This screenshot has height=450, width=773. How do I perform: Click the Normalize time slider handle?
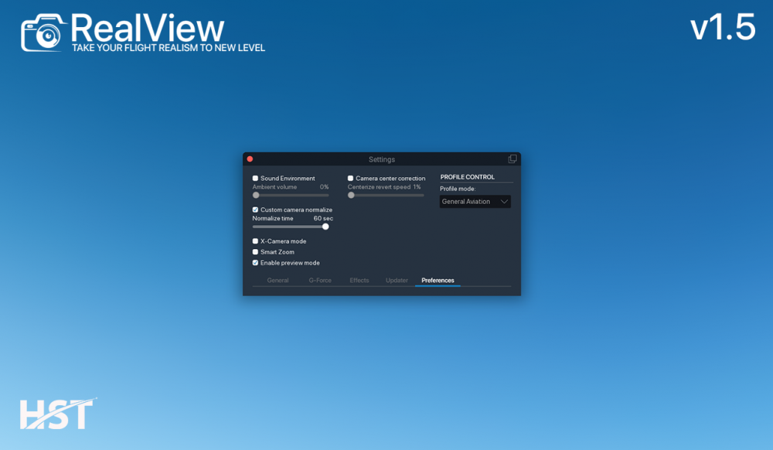pyautogui.click(x=325, y=227)
